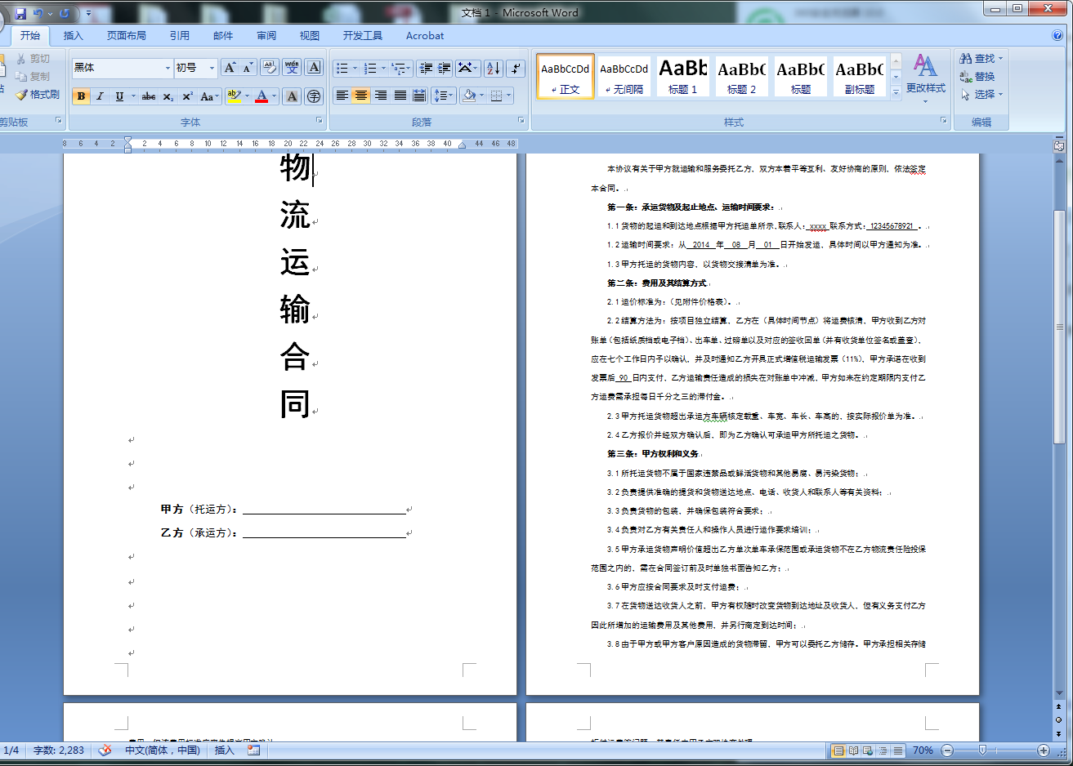Viewport: 1073px width, 766px height.
Task: Switch to the 邮件 ribbon tab
Action: [x=223, y=36]
